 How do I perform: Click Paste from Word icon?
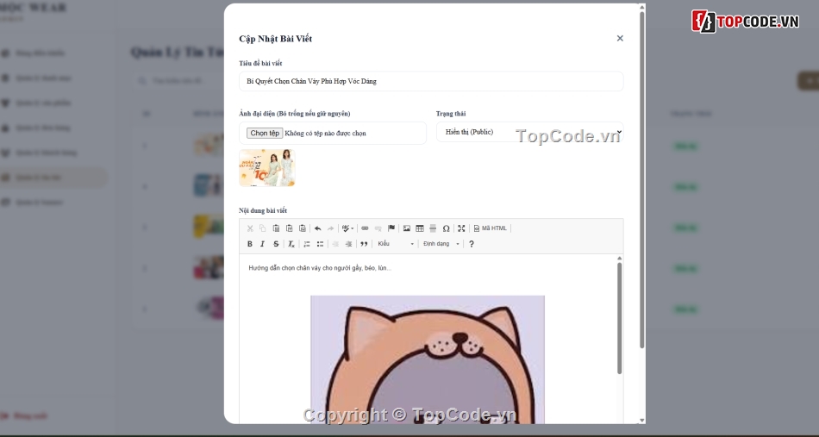(303, 228)
